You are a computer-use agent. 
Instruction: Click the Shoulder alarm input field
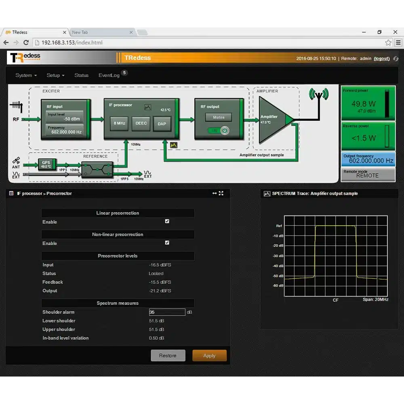[x=167, y=312]
